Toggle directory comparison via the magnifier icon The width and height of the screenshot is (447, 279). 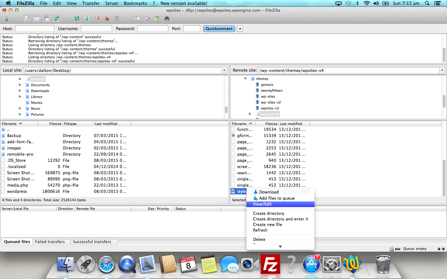[x=147, y=19]
